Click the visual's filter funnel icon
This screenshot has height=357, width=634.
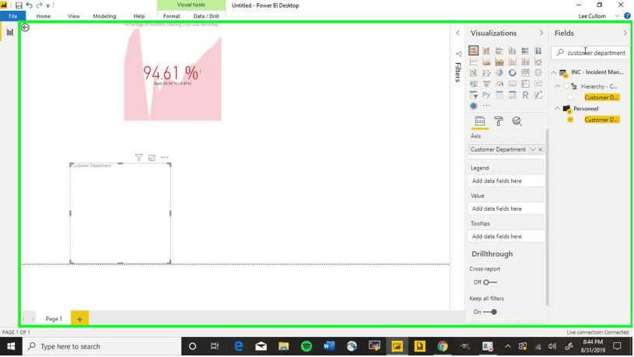coord(138,158)
